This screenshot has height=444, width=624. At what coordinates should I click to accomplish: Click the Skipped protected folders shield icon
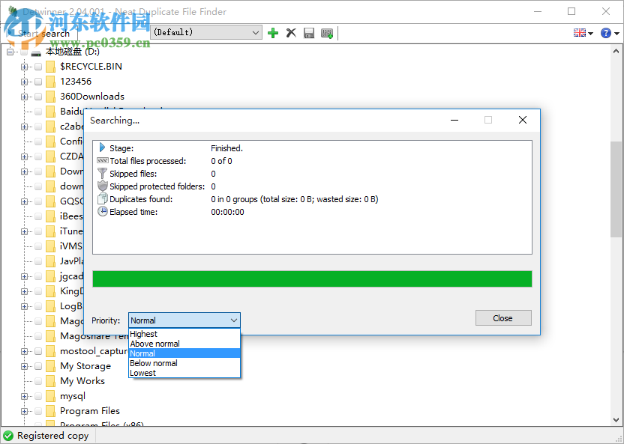(x=103, y=186)
